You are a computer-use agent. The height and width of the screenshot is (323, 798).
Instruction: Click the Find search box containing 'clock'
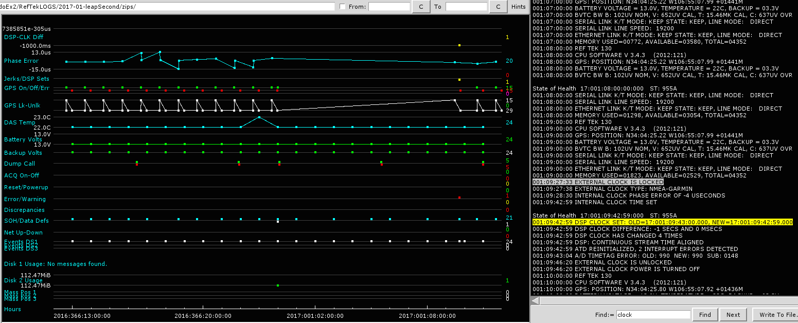pyautogui.click(x=653, y=315)
